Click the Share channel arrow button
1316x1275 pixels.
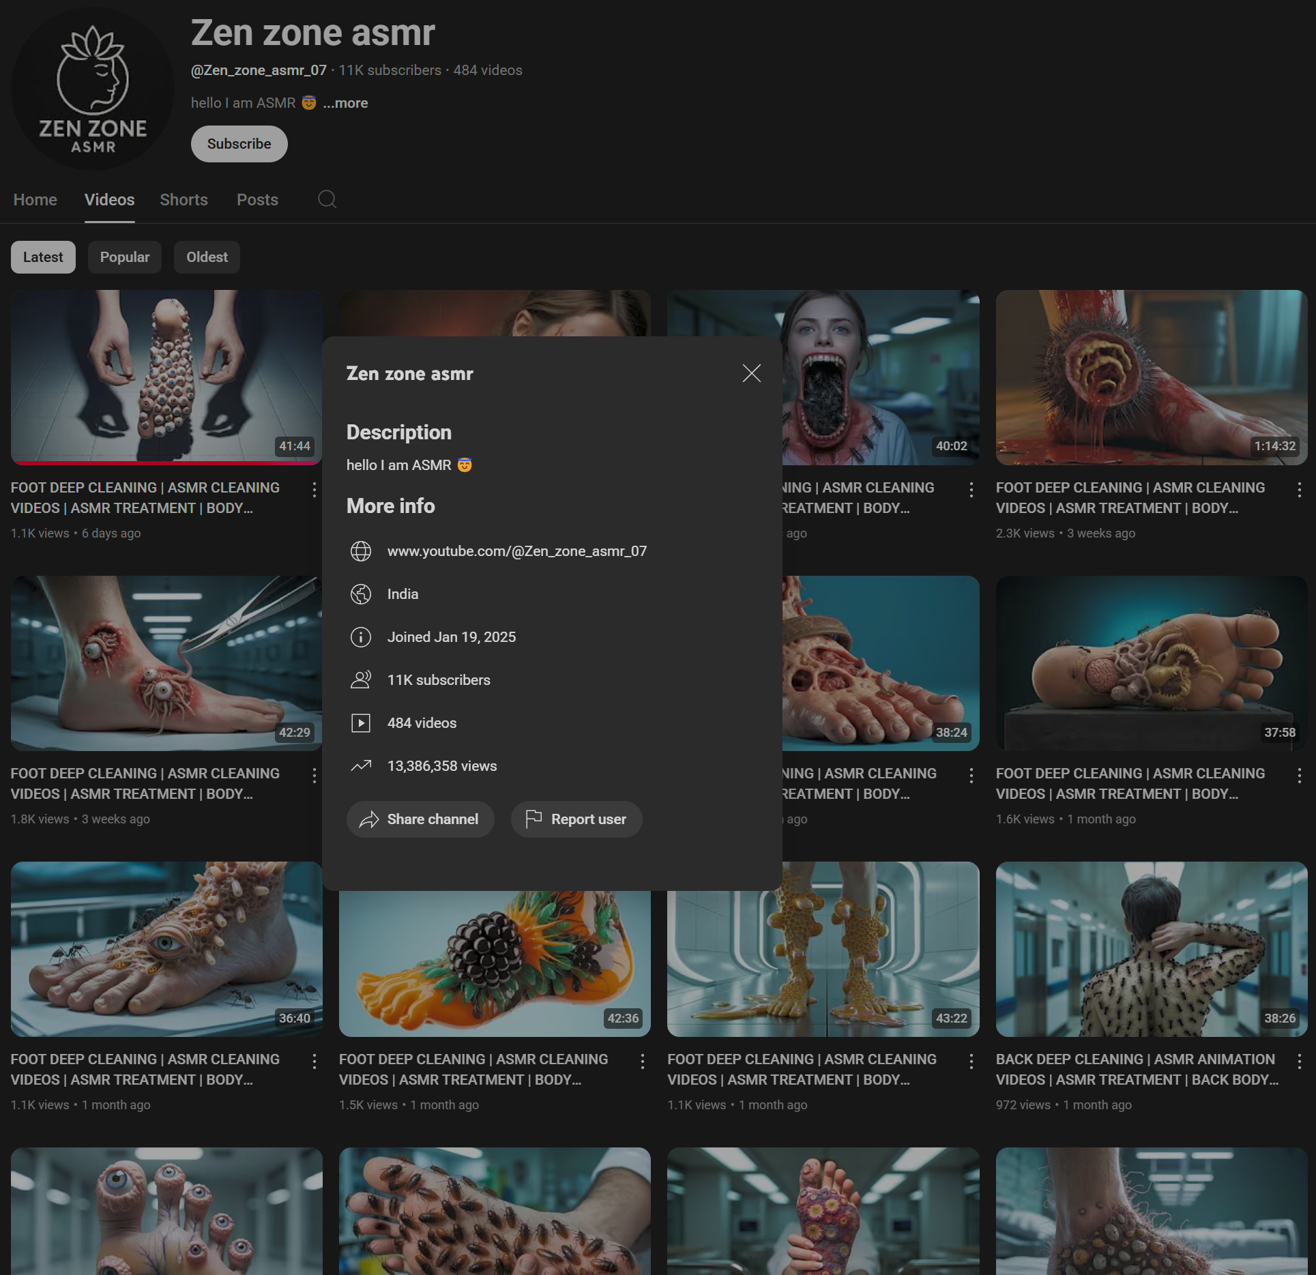point(420,819)
